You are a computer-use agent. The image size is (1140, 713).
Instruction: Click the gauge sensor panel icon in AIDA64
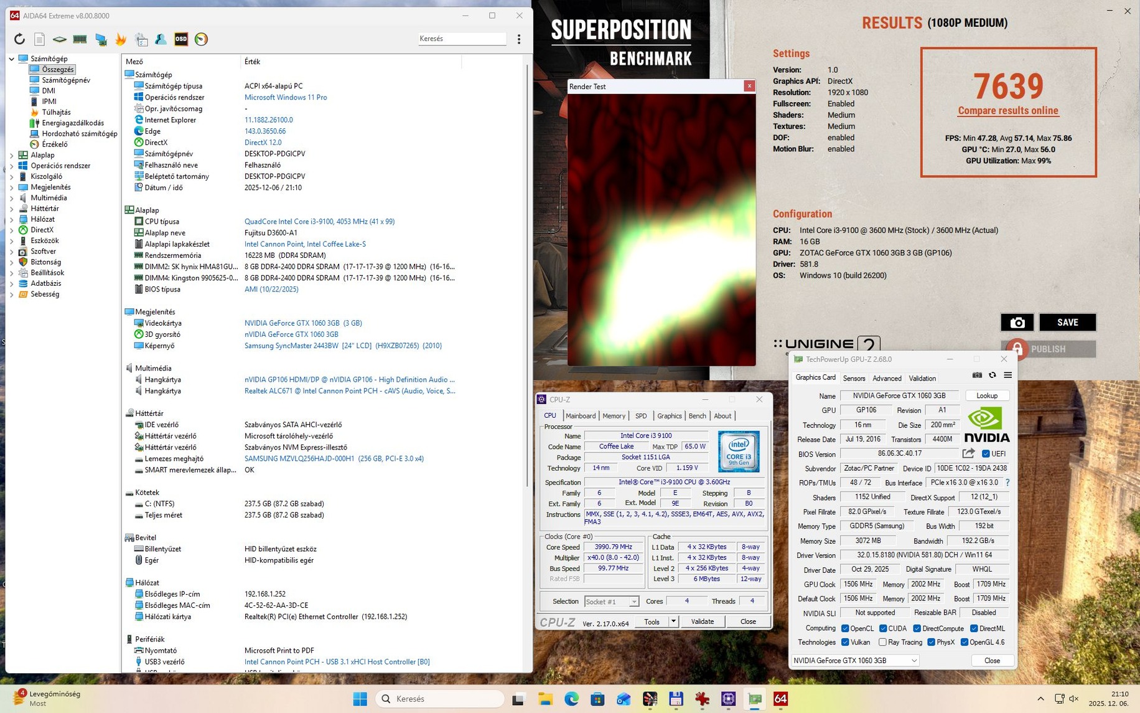pos(201,39)
